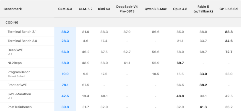The width and height of the screenshot is (241, 111).
Task: Click Kimi K3's SWE-Marathon score 48.1
Action: coord(104,96)
